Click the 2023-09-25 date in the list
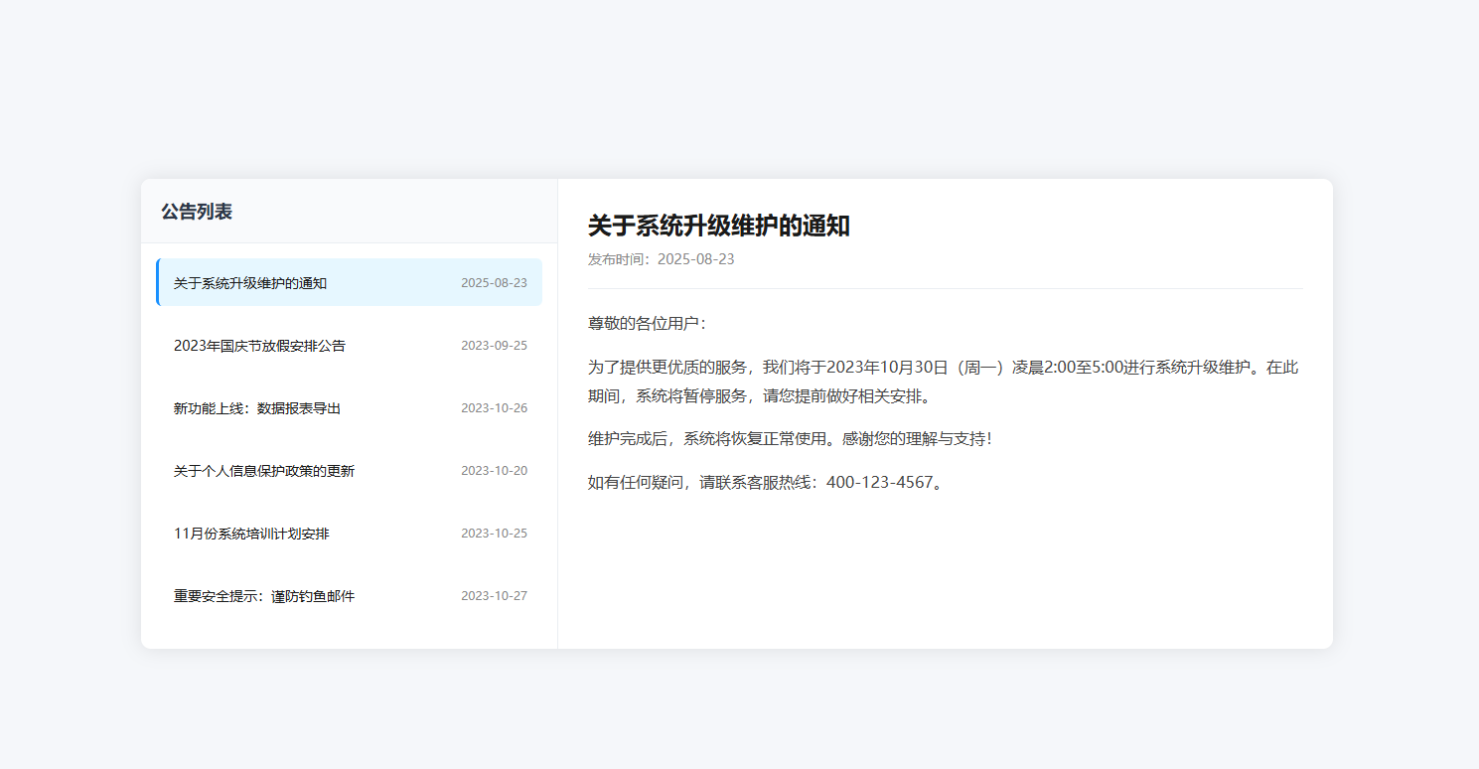 pyautogui.click(x=494, y=346)
